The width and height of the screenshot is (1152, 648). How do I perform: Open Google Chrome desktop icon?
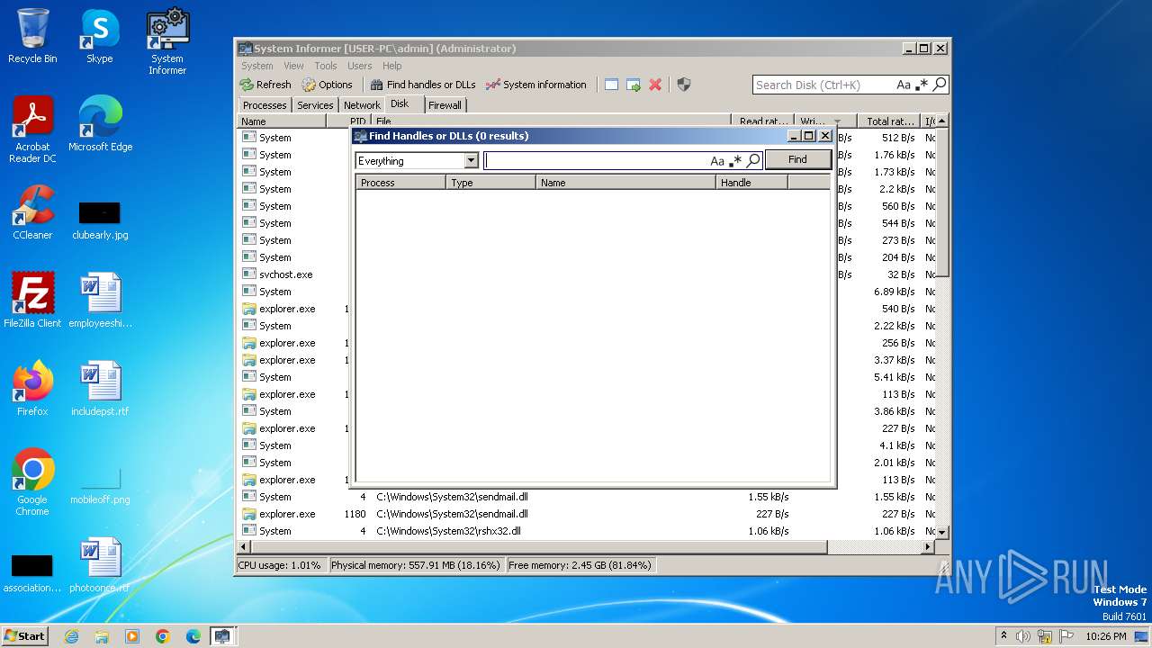32,482
